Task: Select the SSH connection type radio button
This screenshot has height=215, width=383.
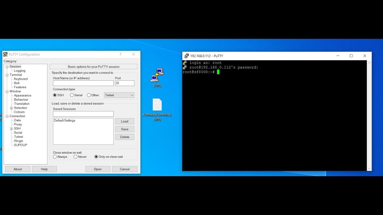Action: (55, 95)
